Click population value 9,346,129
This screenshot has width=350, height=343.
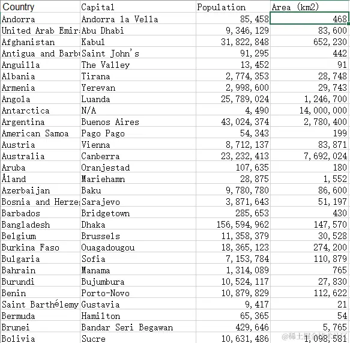[233, 29]
